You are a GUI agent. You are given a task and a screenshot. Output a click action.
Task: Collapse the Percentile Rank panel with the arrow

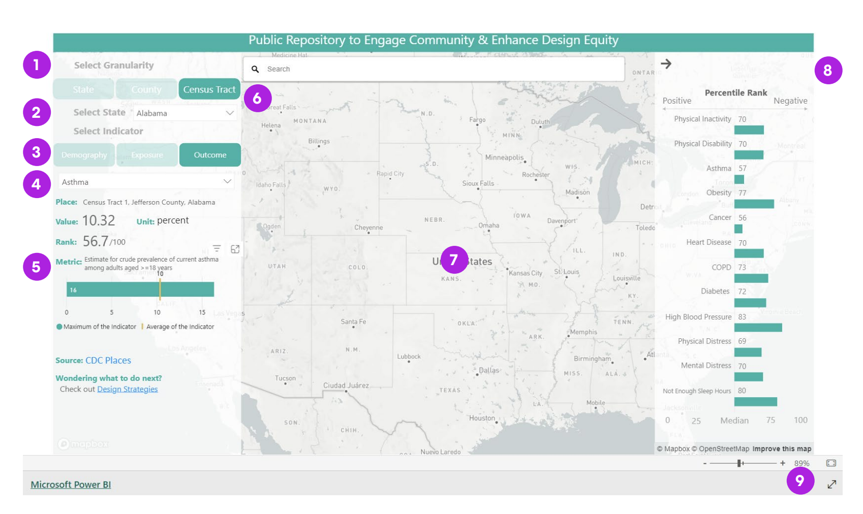pos(666,63)
